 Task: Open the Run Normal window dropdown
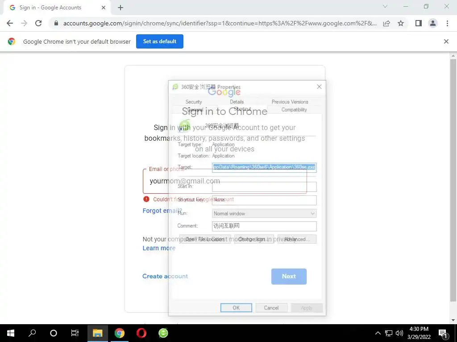point(264,213)
